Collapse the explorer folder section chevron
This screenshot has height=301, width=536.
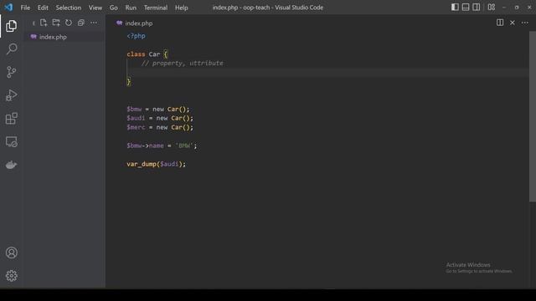point(33,23)
